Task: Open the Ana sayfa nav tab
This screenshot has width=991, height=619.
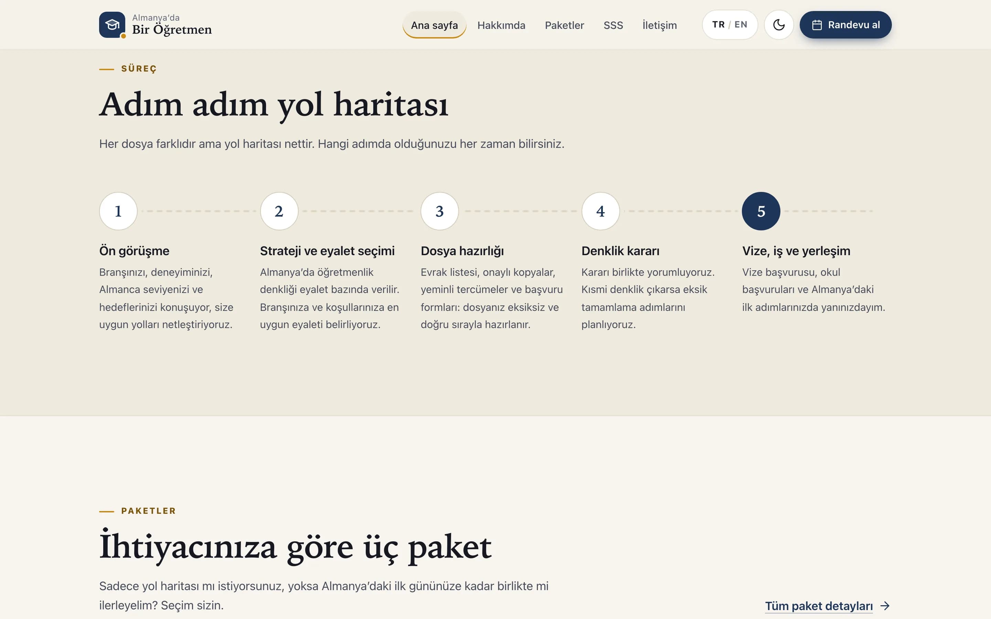Action: [x=434, y=25]
